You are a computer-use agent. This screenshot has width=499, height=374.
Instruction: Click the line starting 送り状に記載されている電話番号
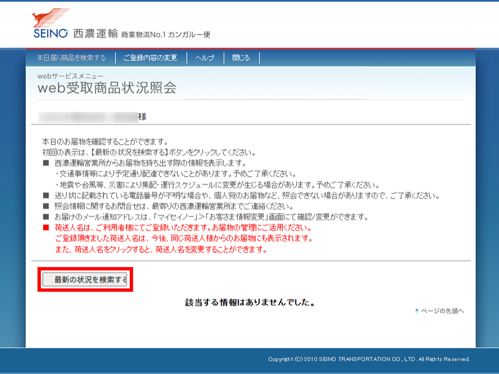click(x=247, y=195)
